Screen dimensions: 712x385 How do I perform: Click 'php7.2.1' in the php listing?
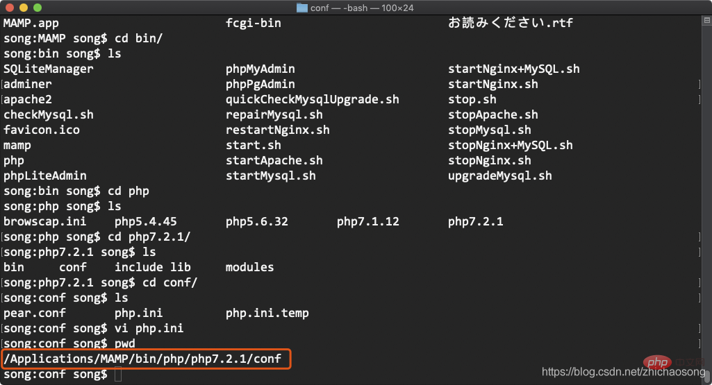(475, 221)
